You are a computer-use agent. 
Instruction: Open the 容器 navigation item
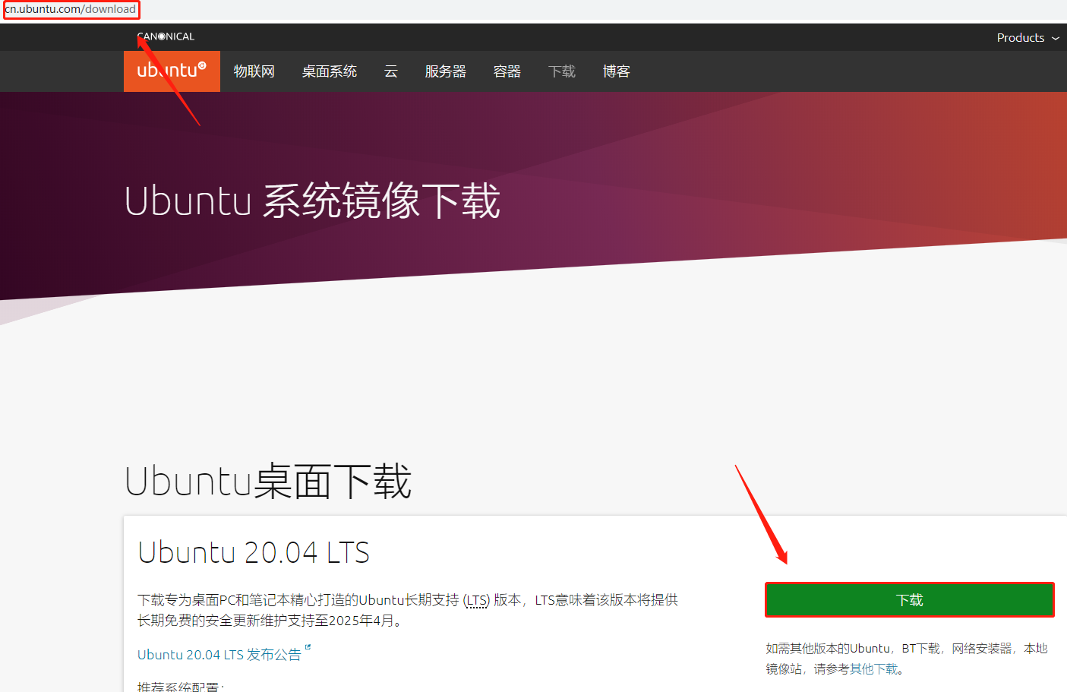[507, 71]
